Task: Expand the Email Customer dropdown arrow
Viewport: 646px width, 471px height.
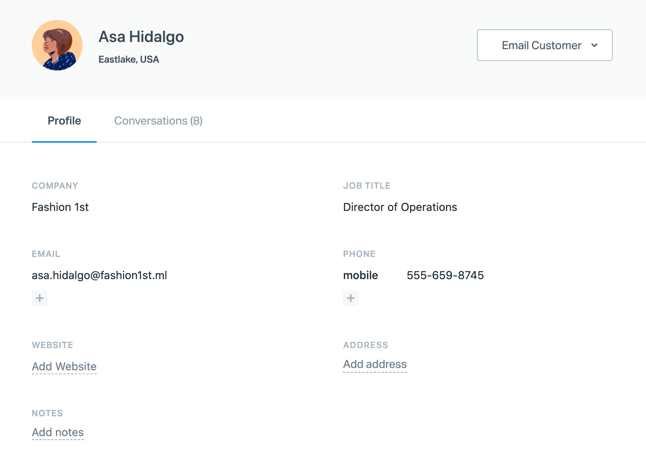Action: click(x=594, y=45)
